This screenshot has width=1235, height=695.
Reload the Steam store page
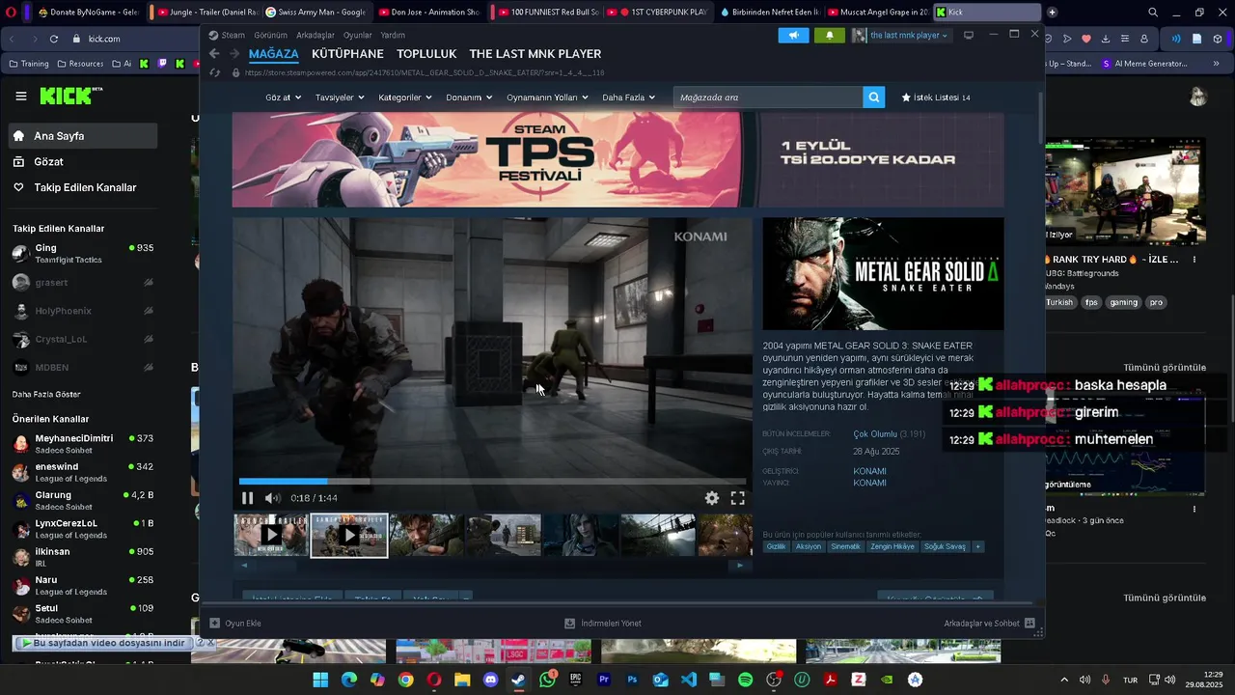coord(214,72)
